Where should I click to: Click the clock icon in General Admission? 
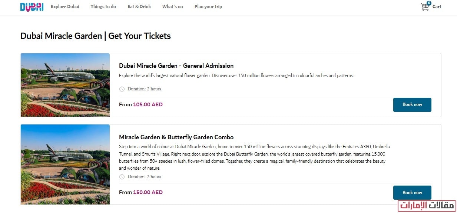[122, 89]
